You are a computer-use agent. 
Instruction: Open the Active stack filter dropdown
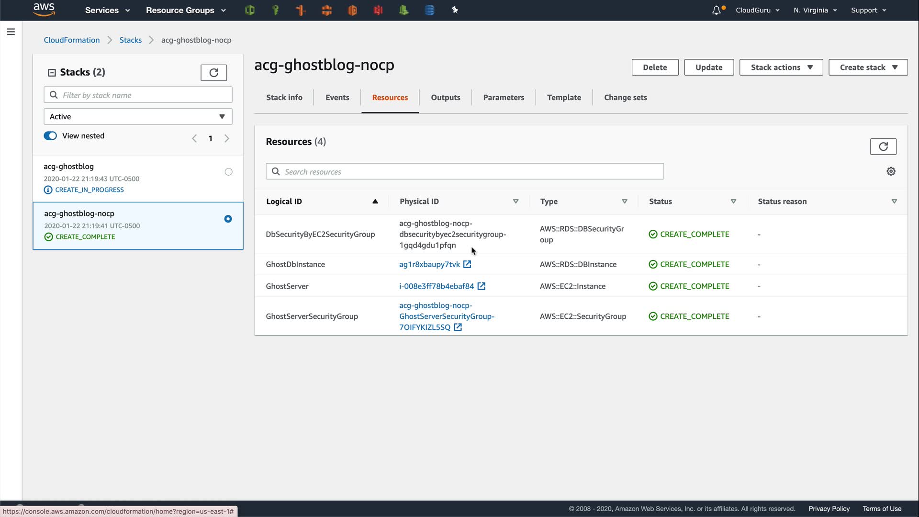click(138, 116)
